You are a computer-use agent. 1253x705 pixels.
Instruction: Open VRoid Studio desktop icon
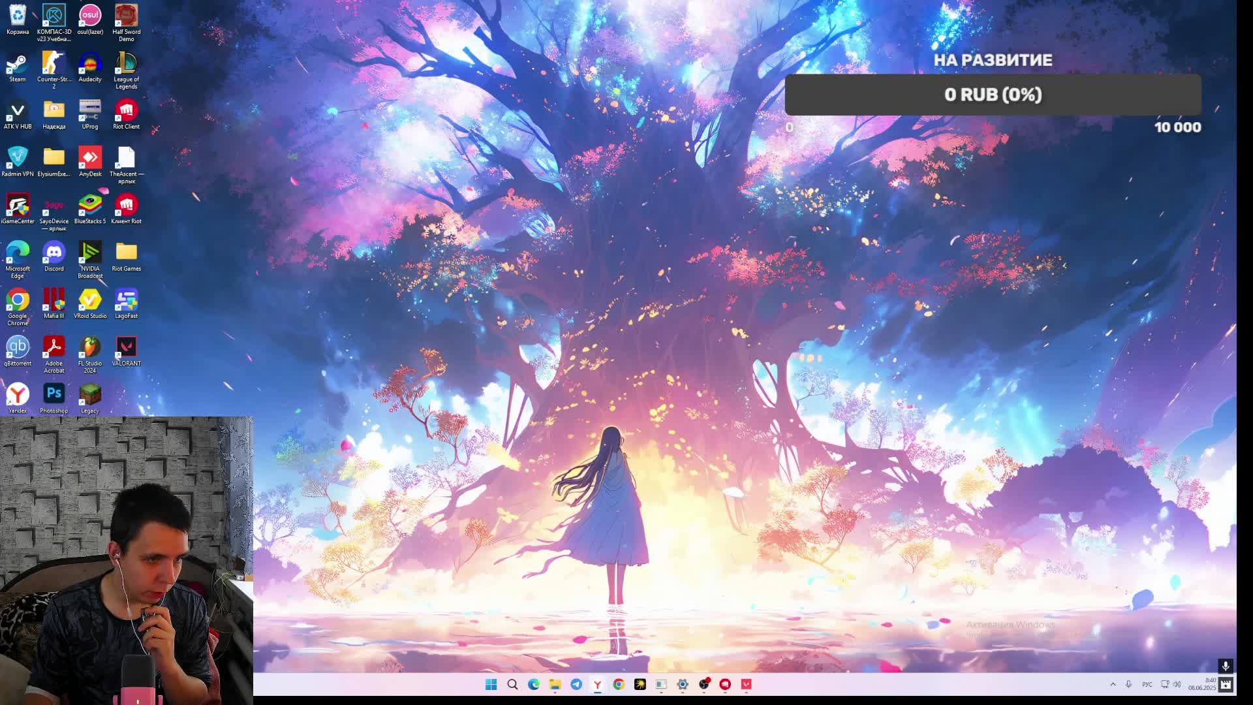click(90, 304)
